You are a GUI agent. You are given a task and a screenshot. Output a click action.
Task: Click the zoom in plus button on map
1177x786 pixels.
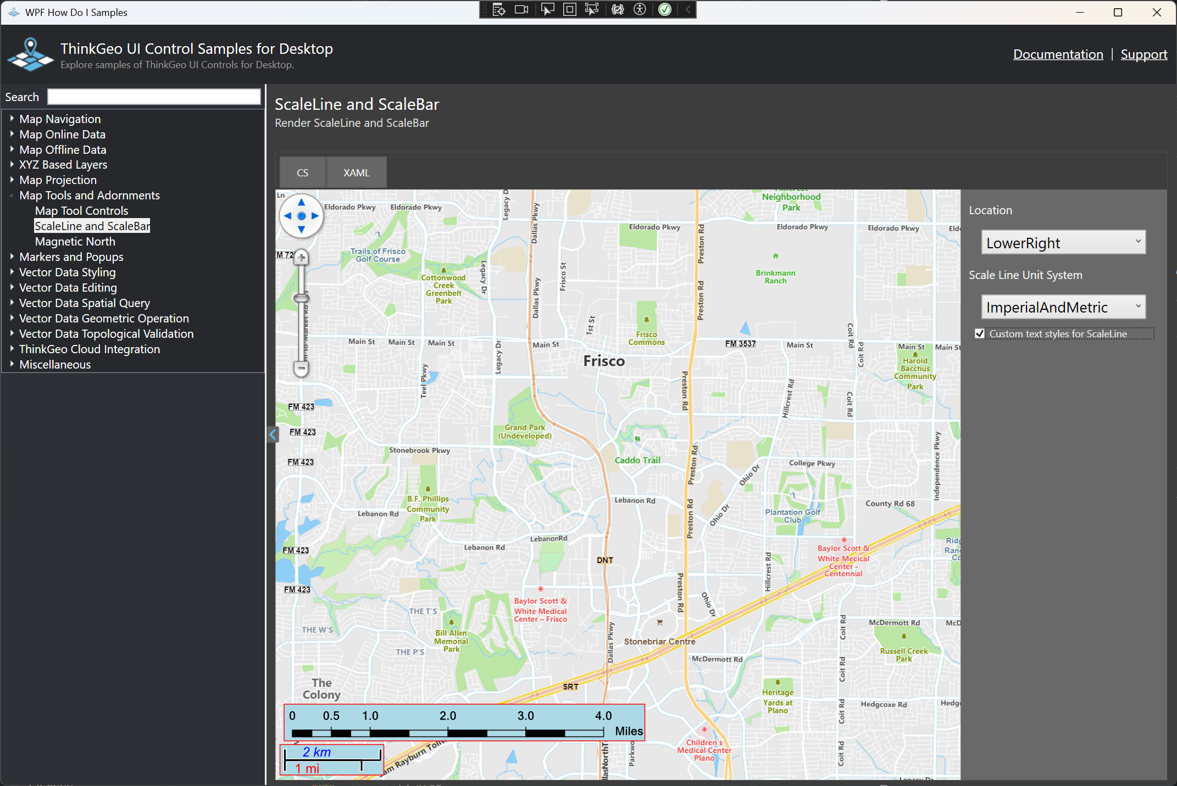pyautogui.click(x=301, y=257)
